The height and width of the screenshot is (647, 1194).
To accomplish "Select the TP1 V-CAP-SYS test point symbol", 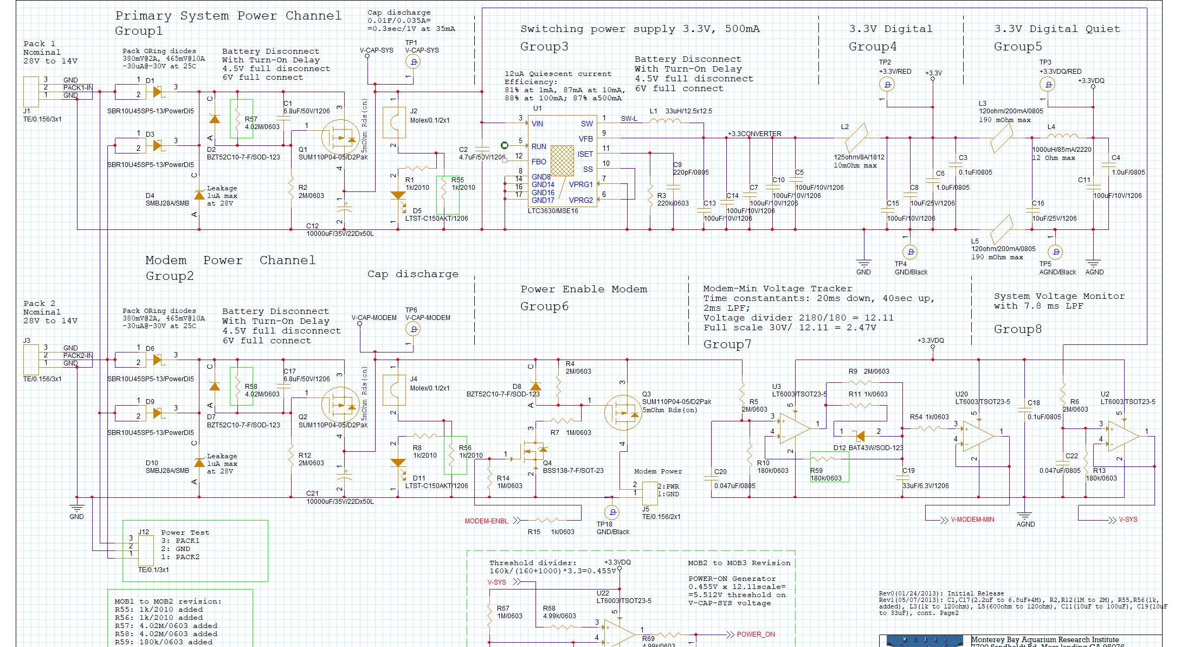I will point(414,62).
